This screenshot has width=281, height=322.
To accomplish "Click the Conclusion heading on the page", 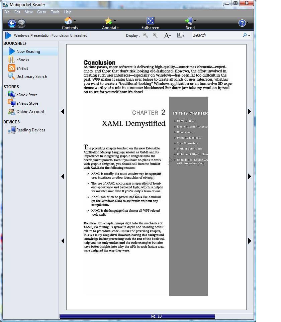I will 99,63.
